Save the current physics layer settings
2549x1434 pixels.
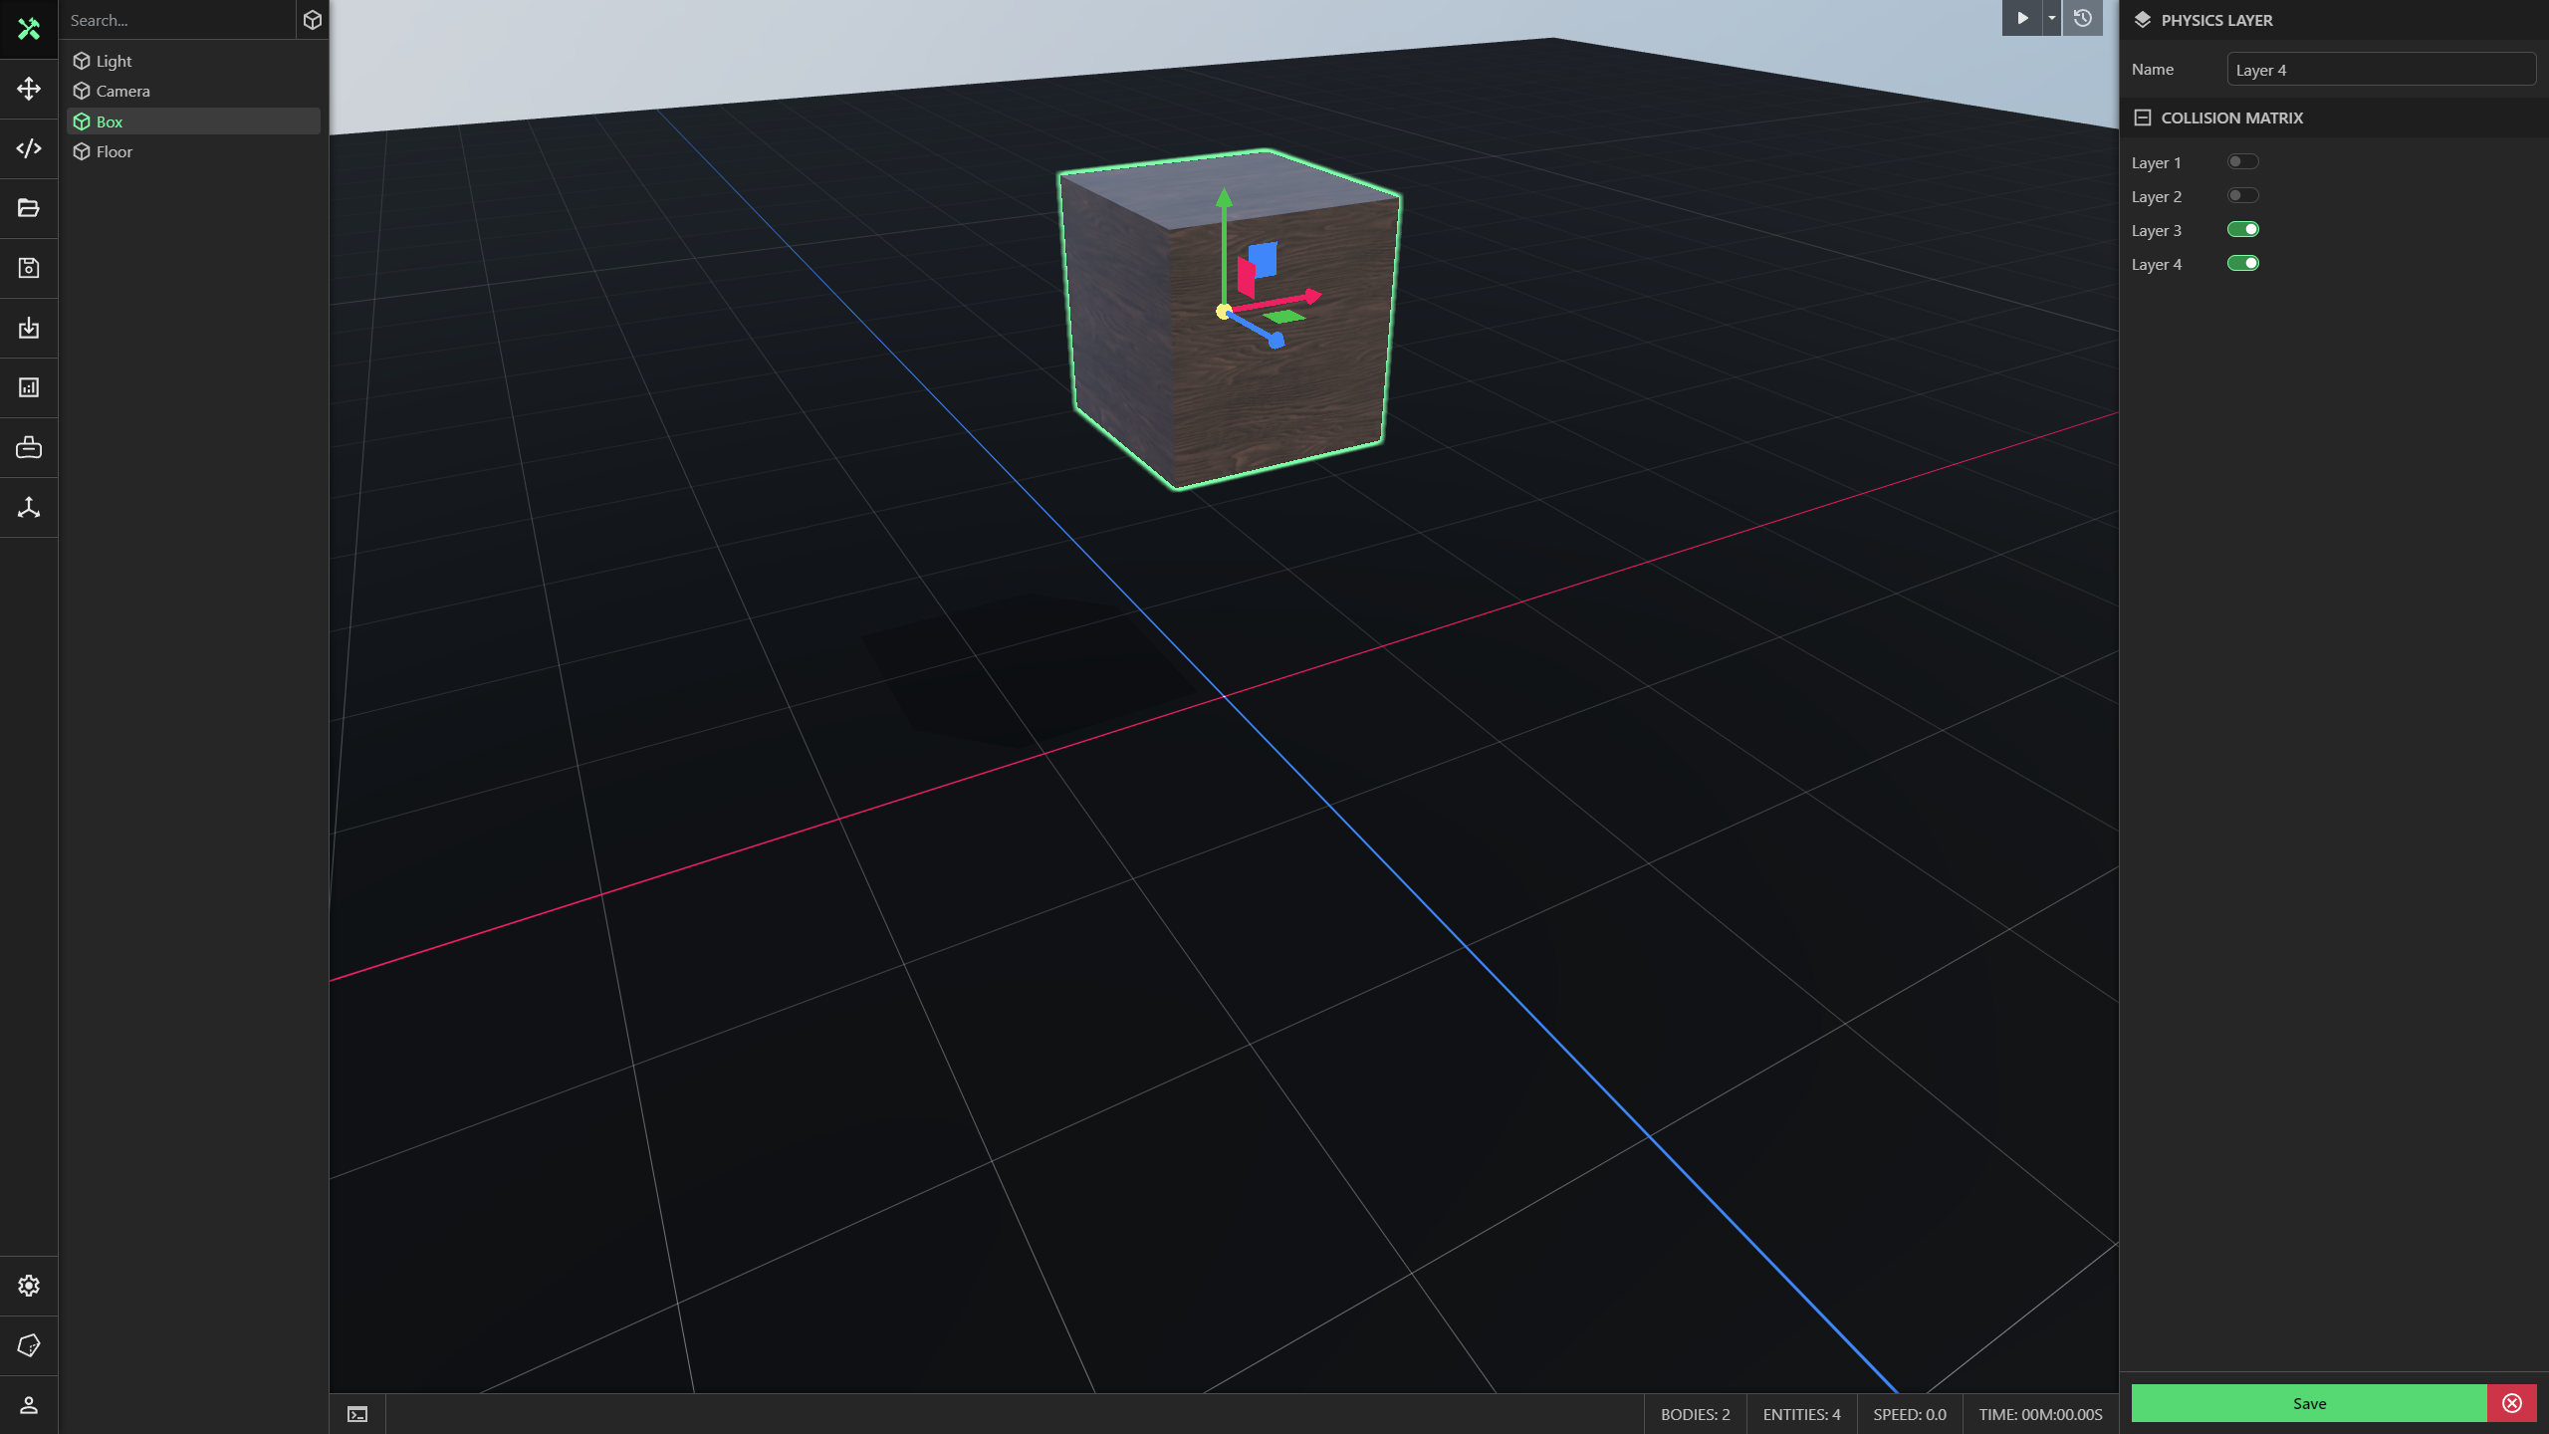coord(2309,1402)
